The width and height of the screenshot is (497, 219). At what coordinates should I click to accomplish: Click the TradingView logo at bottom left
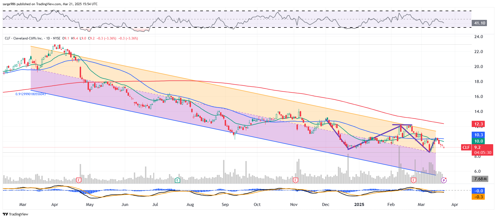(x=16, y=214)
